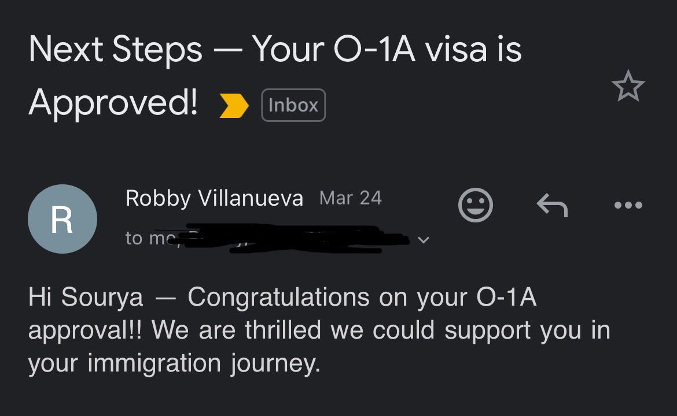Image resolution: width=677 pixels, height=416 pixels.
Task: Expand recipient details with the chevron
Action: 424,240
